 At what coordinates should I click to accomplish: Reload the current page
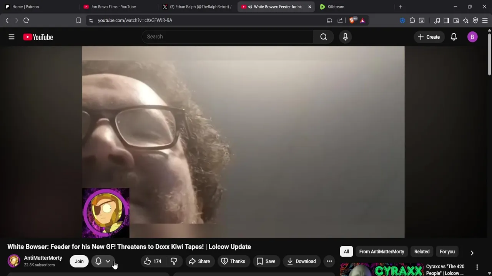26,20
